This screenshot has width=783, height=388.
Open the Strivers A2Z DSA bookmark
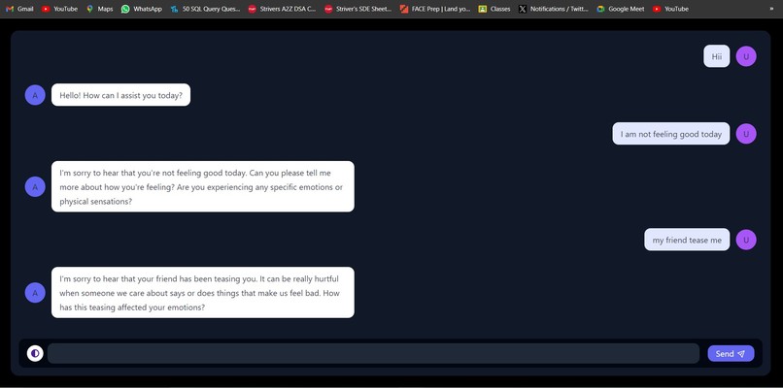coord(282,9)
